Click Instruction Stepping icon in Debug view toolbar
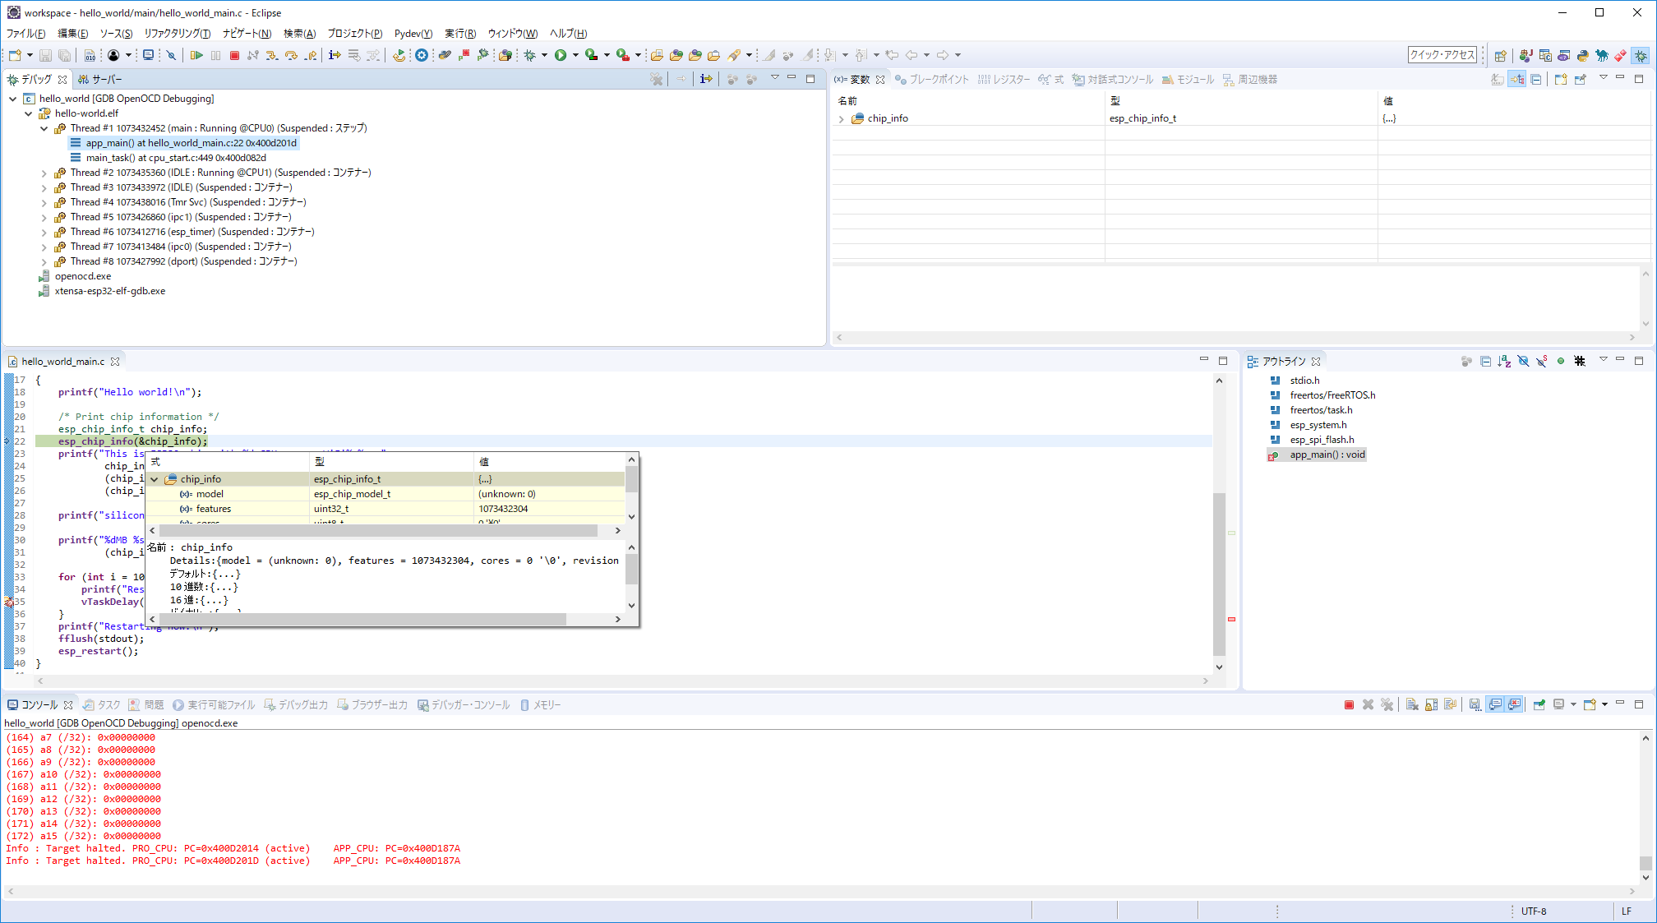 706,80
